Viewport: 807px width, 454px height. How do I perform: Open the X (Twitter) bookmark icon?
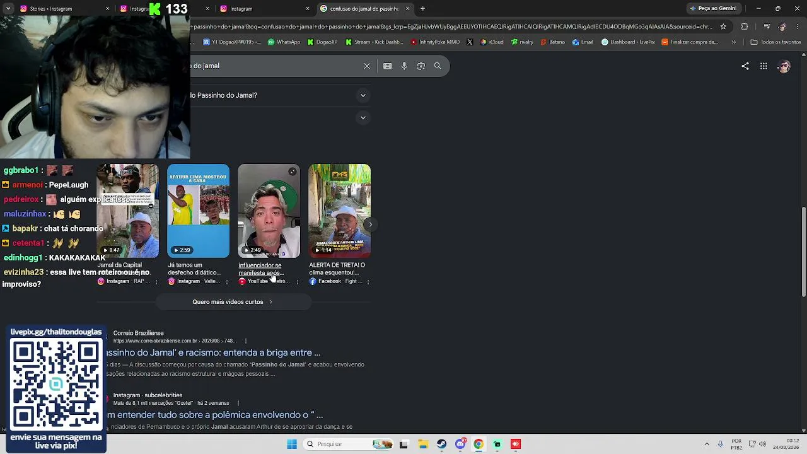pos(470,42)
